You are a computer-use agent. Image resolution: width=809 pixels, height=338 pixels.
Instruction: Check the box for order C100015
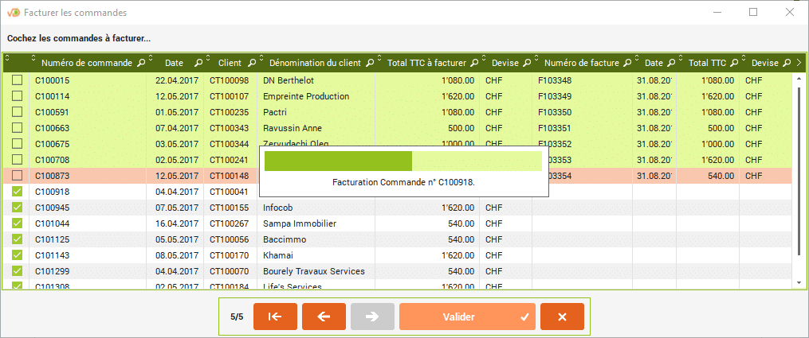[x=17, y=80]
